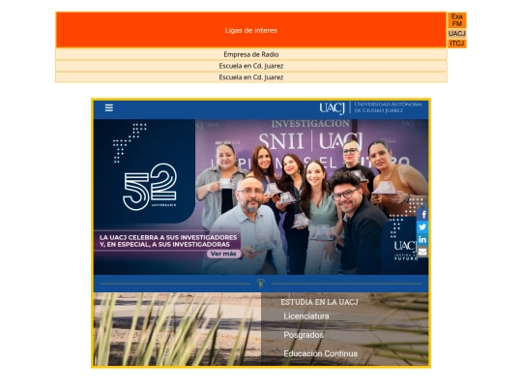
Task: Click the UACJ side button
Action: tap(456, 33)
